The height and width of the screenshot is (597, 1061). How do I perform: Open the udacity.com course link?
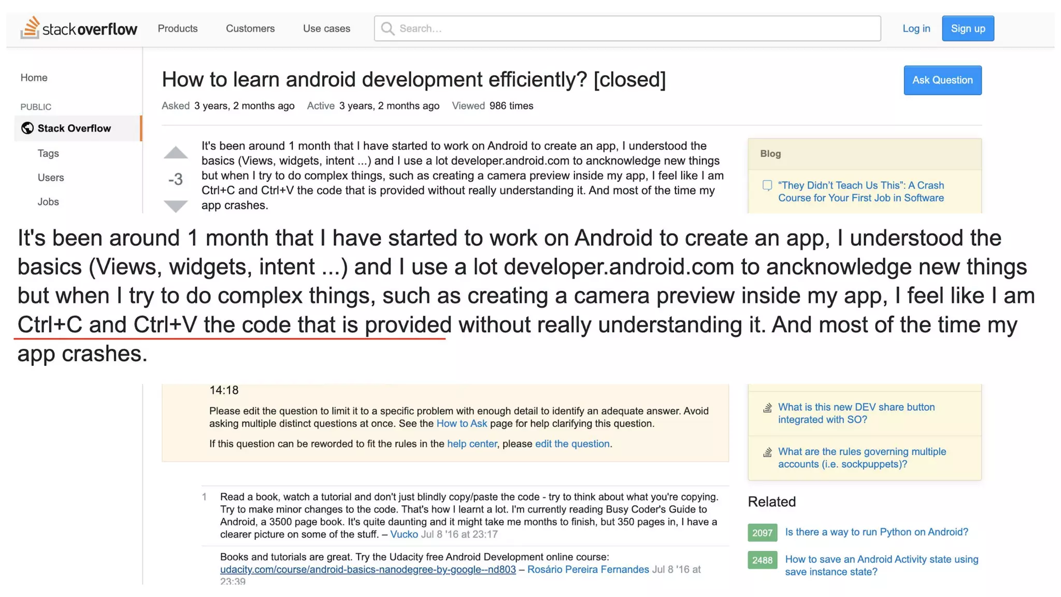click(368, 570)
